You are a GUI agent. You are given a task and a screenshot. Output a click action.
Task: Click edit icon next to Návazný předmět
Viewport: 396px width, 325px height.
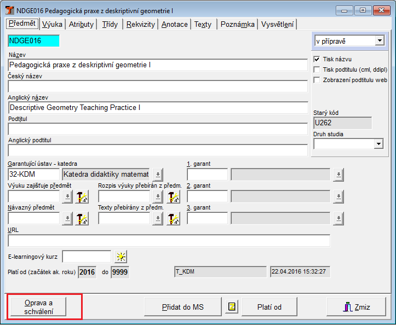(x=82, y=219)
